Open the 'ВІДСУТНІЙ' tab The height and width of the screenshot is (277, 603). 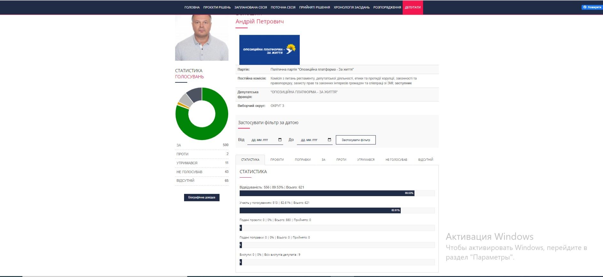pos(426,160)
